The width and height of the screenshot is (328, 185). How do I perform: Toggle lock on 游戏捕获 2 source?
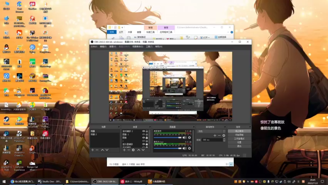click(147, 131)
